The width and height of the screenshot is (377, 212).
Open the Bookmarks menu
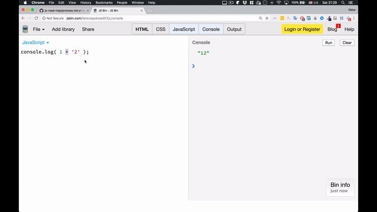pos(104,2)
